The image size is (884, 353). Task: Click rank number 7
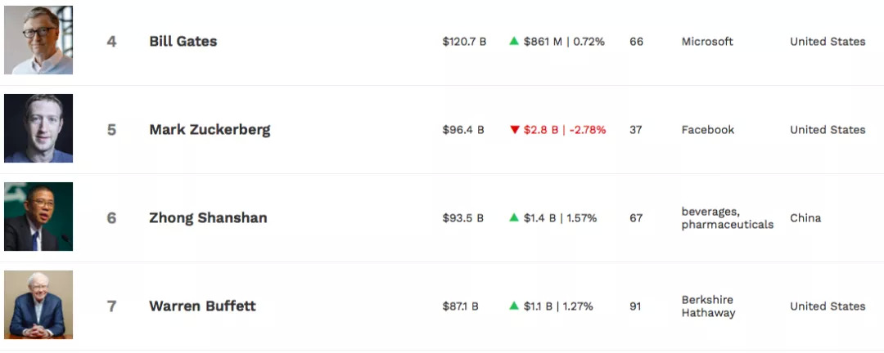tap(111, 306)
